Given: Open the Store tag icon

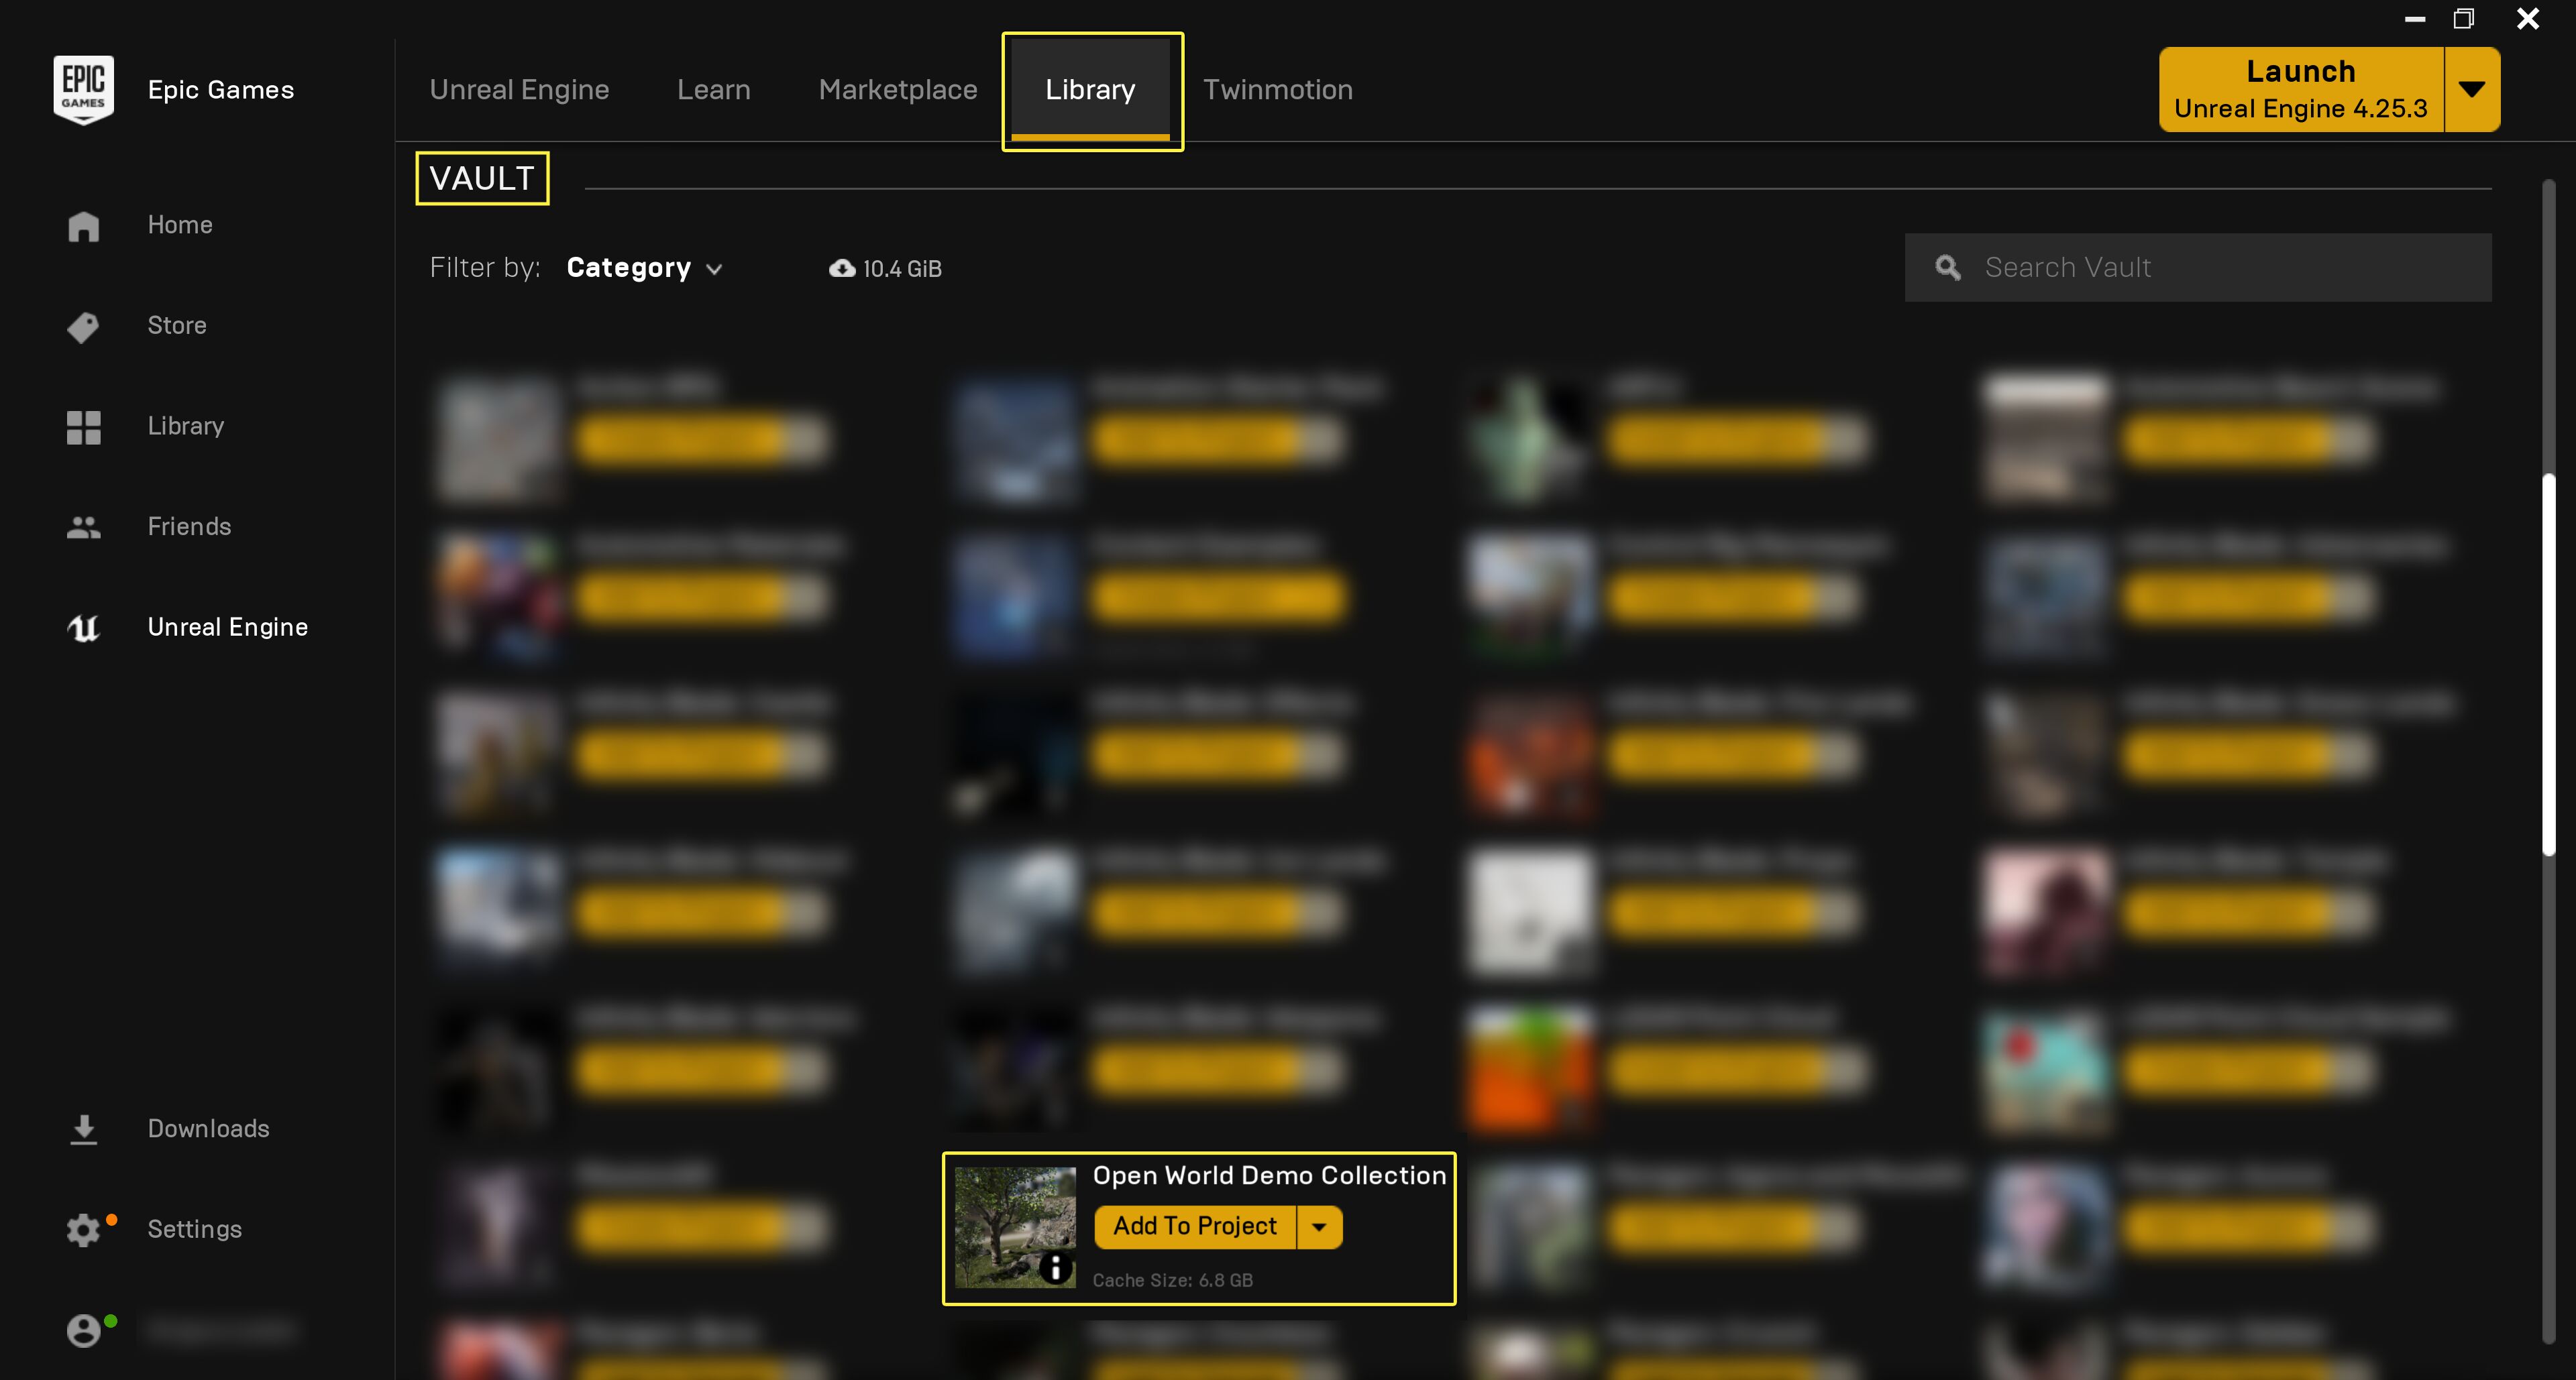Looking at the screenshot, I should [x=83, y=327].
